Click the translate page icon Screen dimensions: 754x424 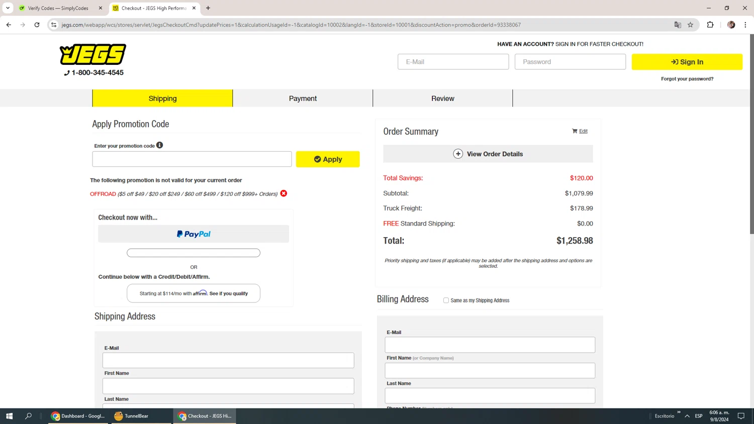[x=678, y=25]
